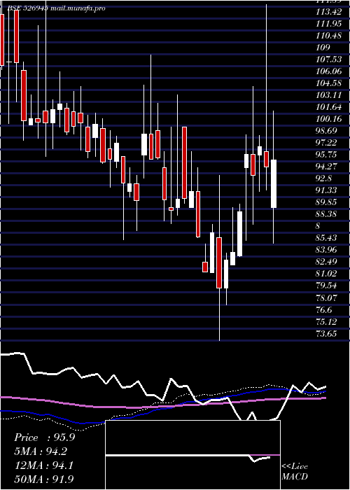This screenshot has width=350, height=490.
Task: Click the MACD histogram box
Action: pos(192,455)
